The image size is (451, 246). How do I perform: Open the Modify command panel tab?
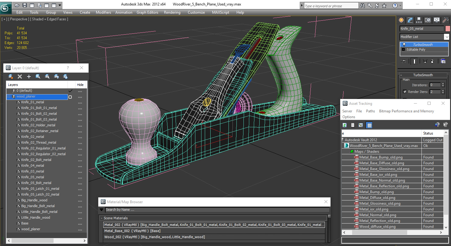coord(410,20)
